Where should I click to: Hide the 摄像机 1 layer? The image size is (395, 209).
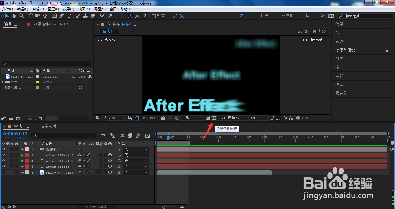tap(3, 149)
